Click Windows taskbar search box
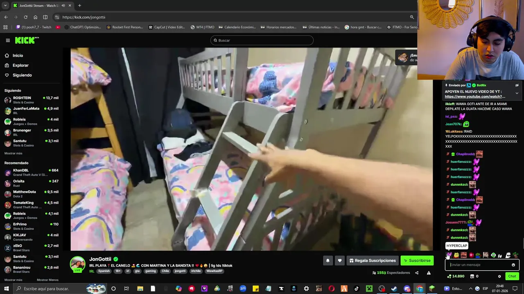This screenshot has width=524, height=294. tap(60, 289)
